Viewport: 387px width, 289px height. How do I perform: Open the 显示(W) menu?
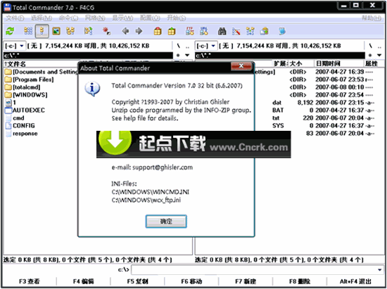[x=122, y=18]
